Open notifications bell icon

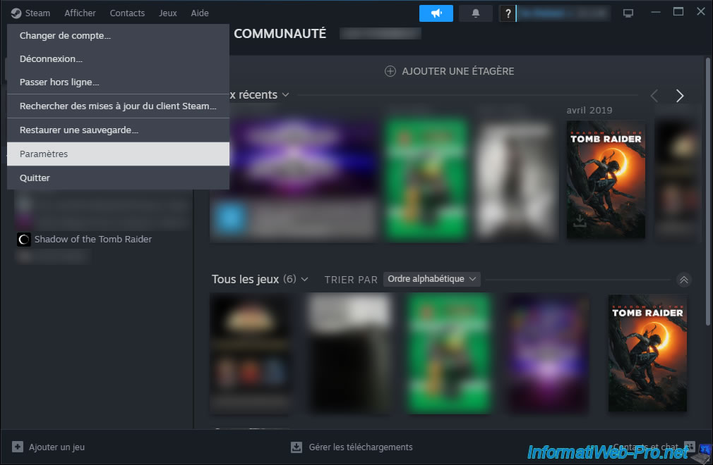pos(476,13)
